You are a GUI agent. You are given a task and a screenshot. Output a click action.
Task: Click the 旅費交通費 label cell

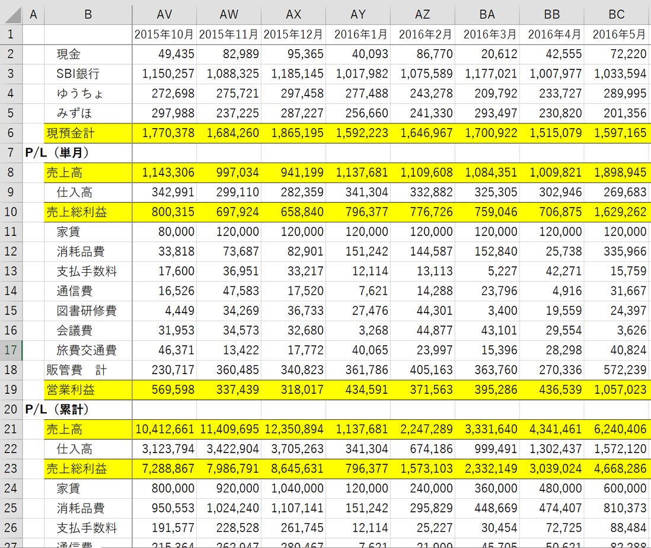click(x=88, y=350)
